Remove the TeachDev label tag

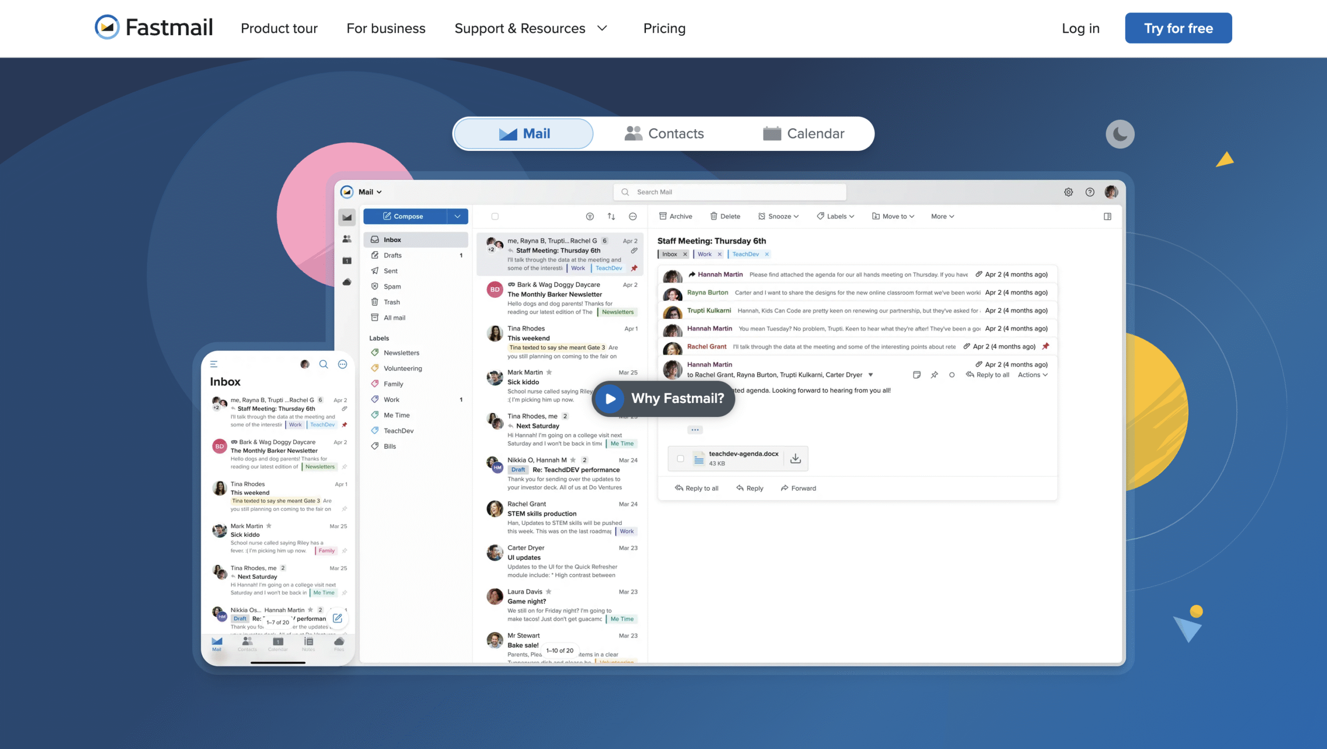pyautogui.click(x=767, y=254)
